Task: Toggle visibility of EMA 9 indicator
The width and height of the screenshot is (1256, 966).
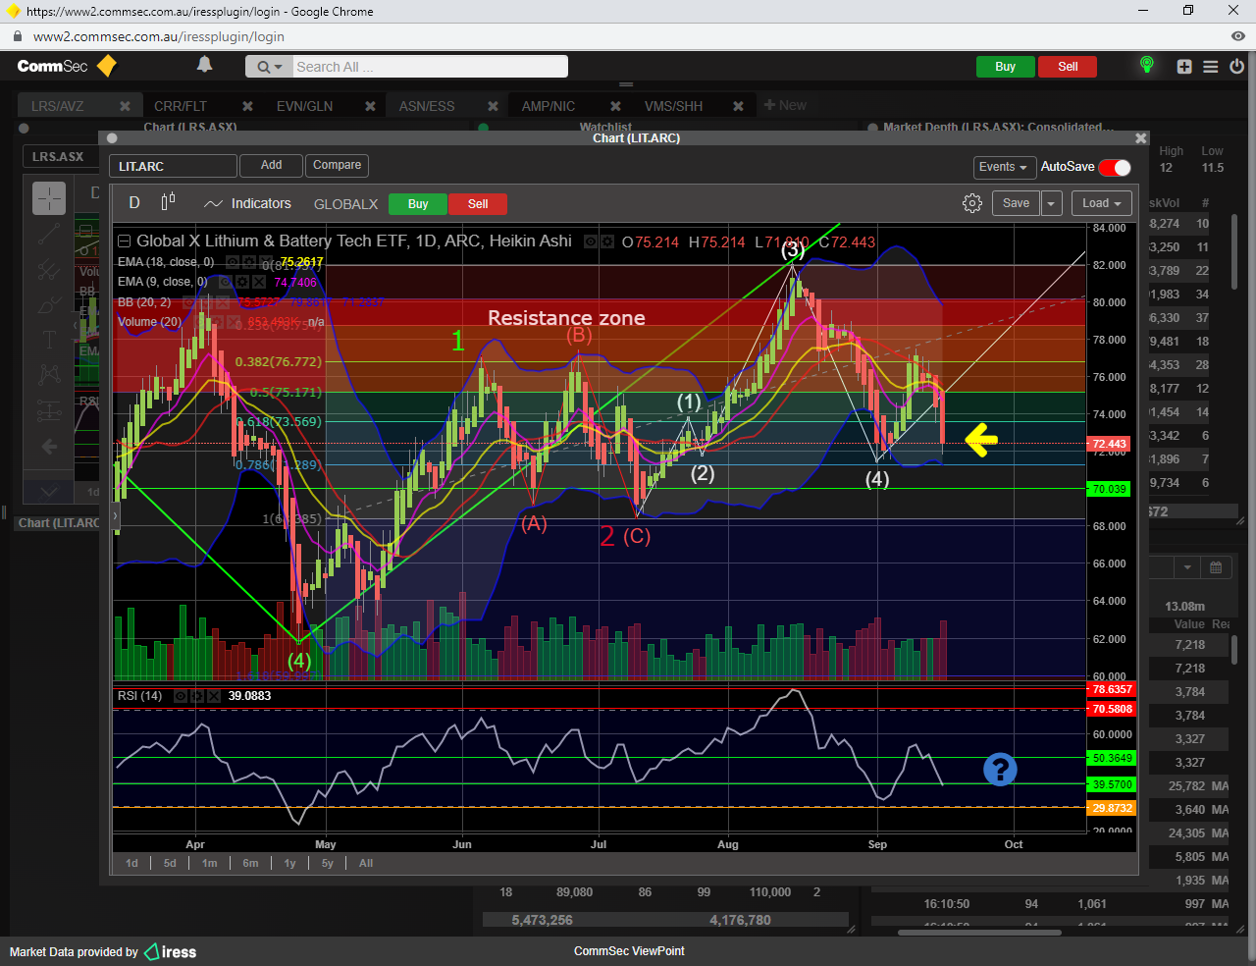Action: pos(227,282)
